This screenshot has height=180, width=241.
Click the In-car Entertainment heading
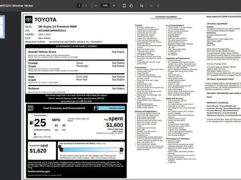(x=175, y=26)
